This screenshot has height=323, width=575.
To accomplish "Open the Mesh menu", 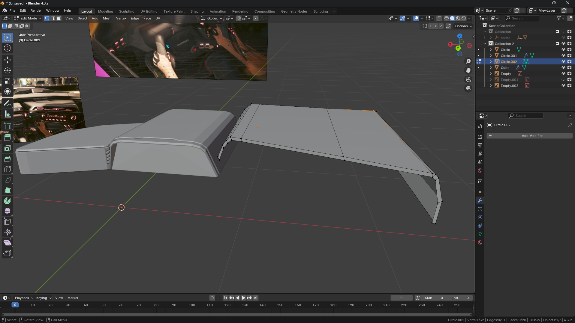I will (107, 18).
